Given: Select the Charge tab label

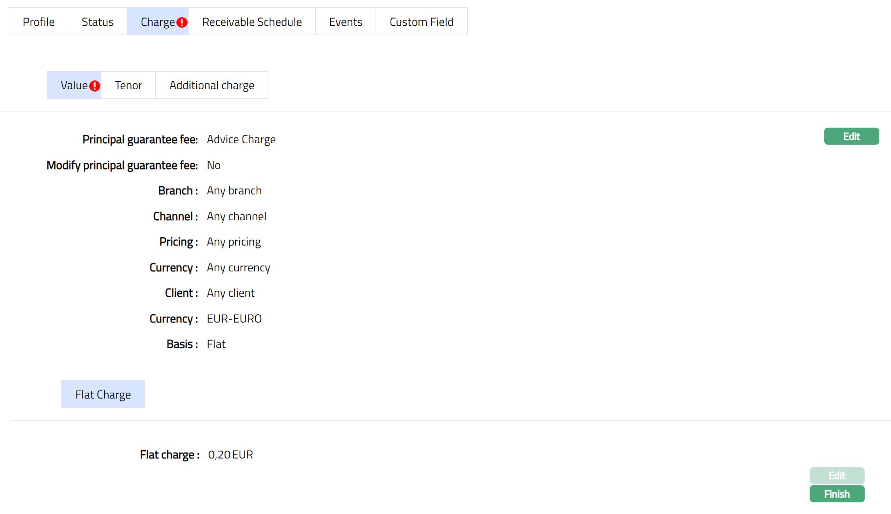Looking at the screenshot, I should point(157,22).
